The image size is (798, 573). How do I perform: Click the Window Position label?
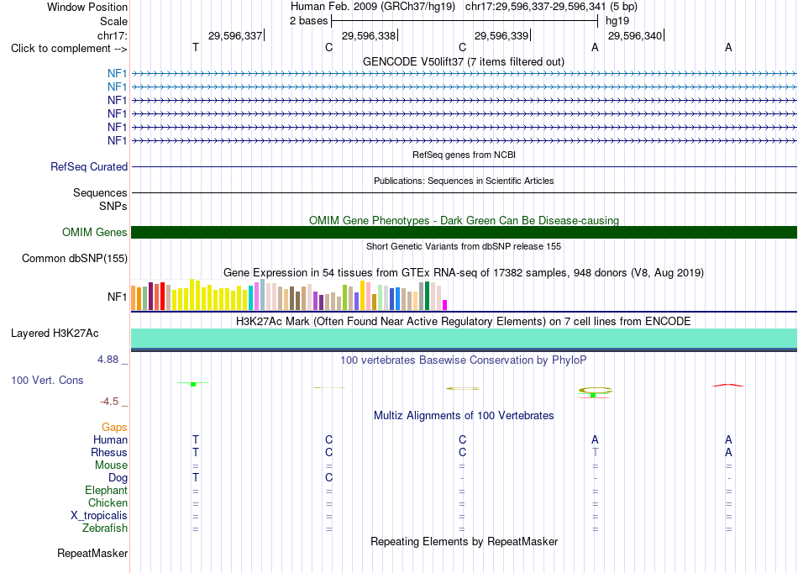point(87,7)
